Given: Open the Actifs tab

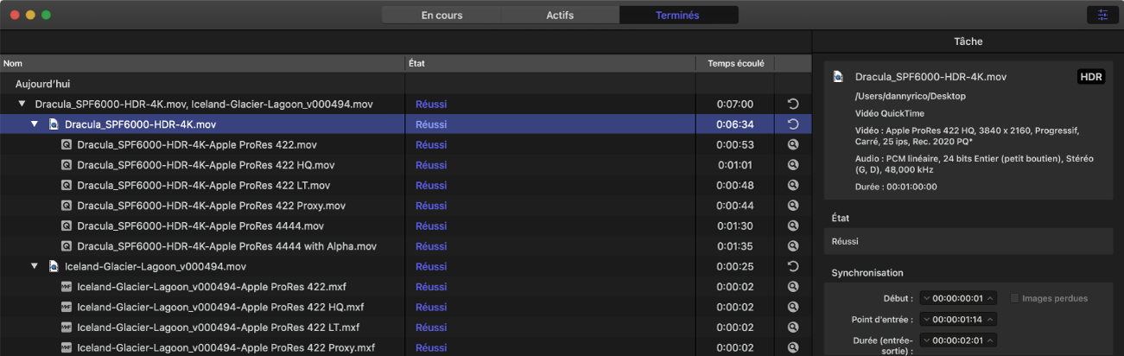Looking at the screenshot, I should pos(560,15).
